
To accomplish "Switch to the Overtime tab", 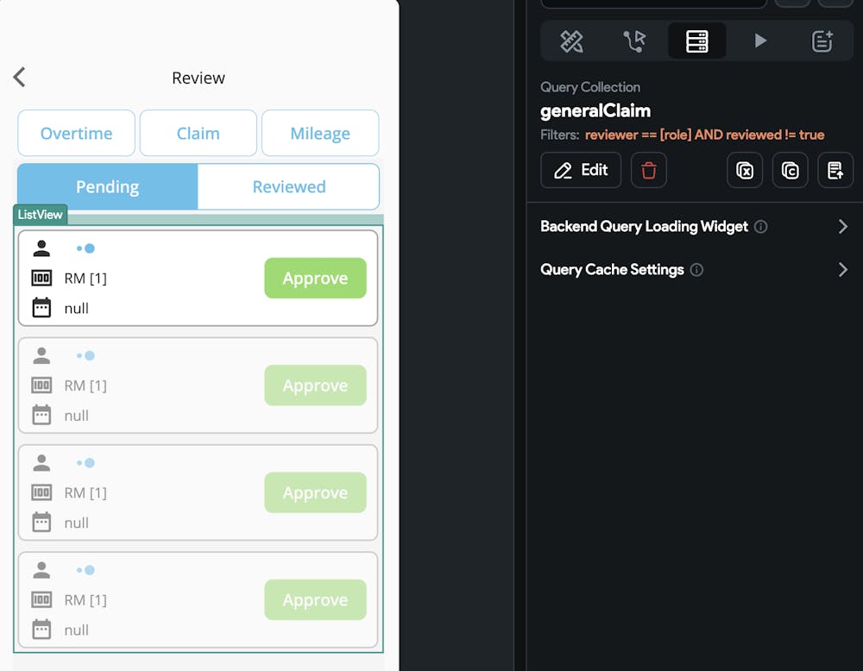I will tap(77, 133).
